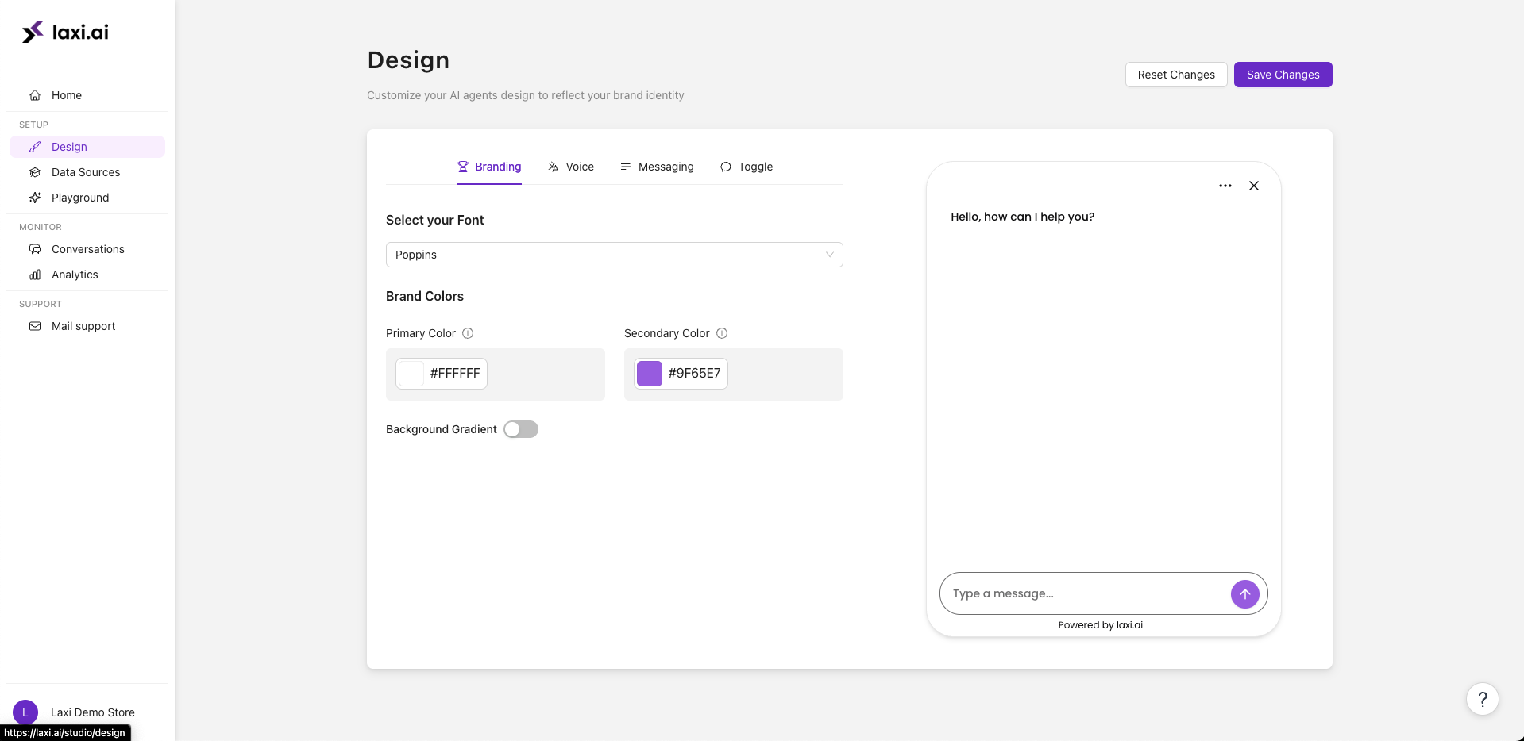Click the Conversations chat icon
Screen dimensions: 1524x741
pyautogui.click(x=35, y=249)
